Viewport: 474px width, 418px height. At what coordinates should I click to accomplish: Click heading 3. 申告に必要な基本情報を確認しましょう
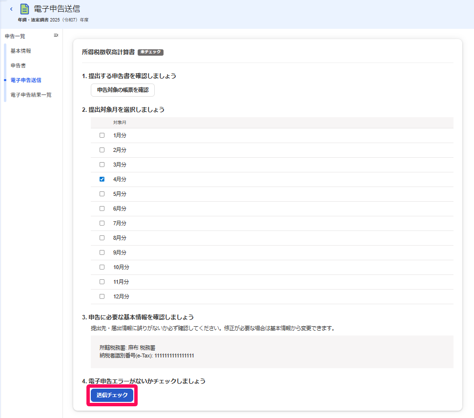coord(138,317)
